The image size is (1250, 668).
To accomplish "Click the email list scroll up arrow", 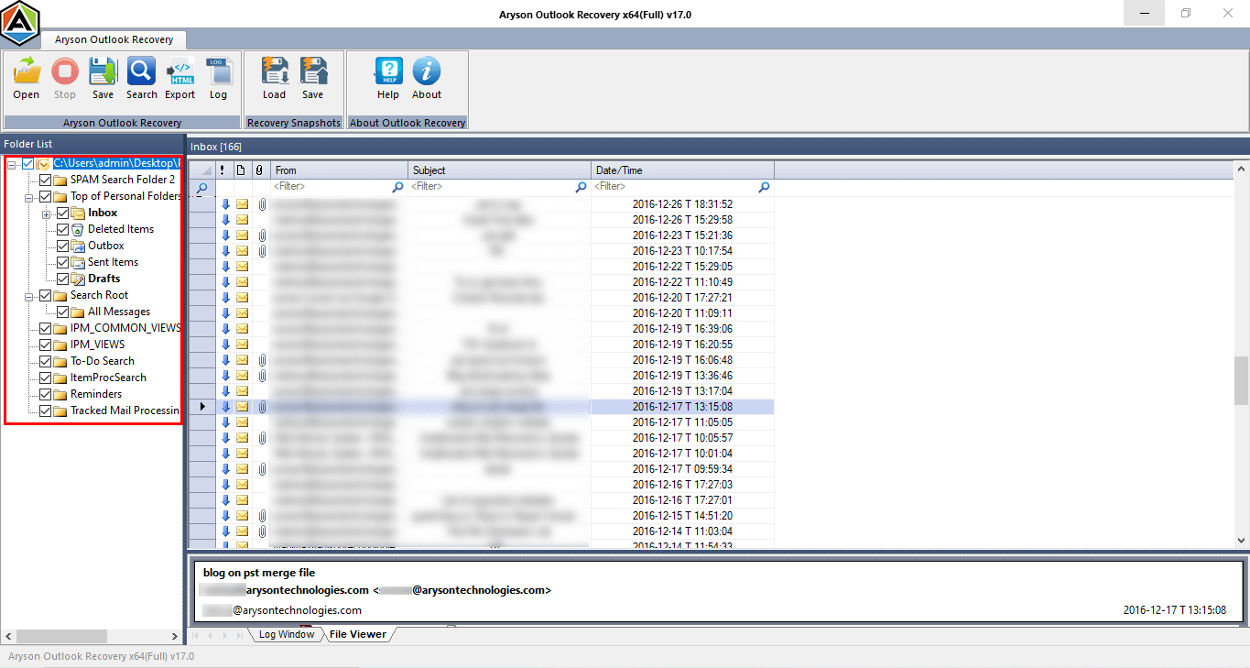I will (1241, 170).
